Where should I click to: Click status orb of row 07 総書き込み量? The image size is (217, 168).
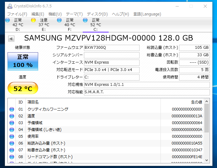[x=12, y=150]
